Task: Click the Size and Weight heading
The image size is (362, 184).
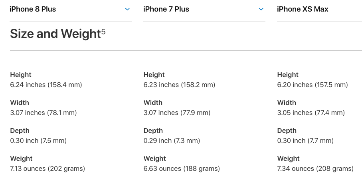Action: point(55,34)
